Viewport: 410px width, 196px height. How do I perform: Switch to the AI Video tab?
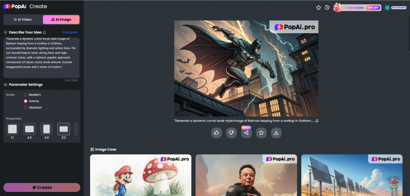tap(23, 20)
